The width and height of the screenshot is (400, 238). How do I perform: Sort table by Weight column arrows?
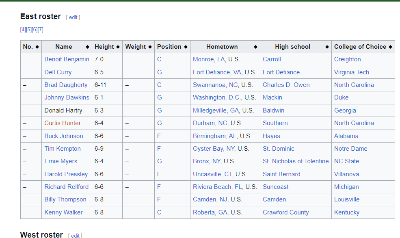(x=150, y=47)
